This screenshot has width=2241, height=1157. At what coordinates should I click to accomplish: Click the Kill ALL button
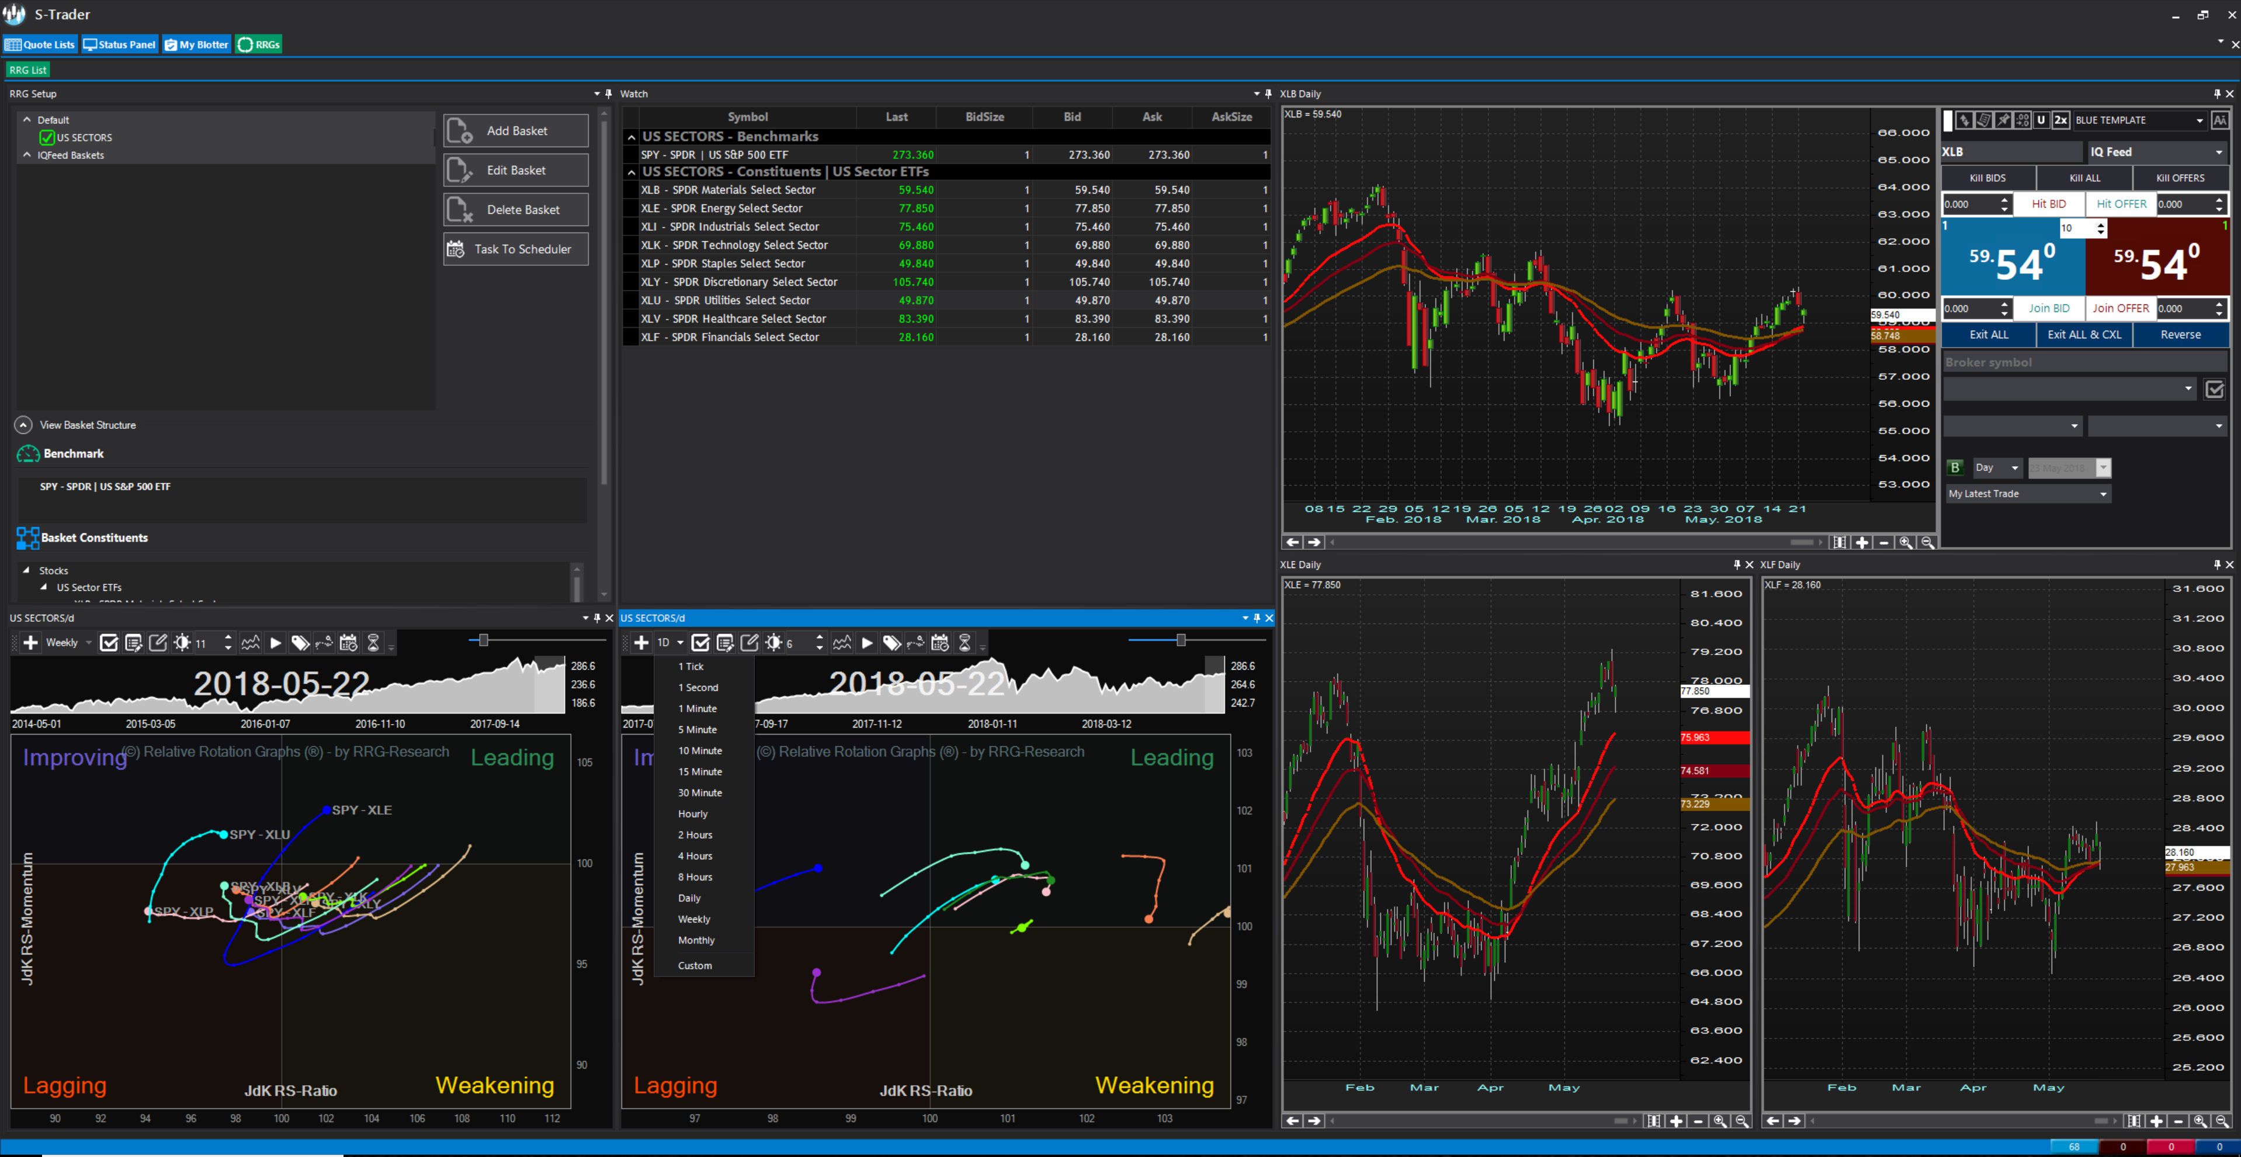click(x=2085, y=178)
